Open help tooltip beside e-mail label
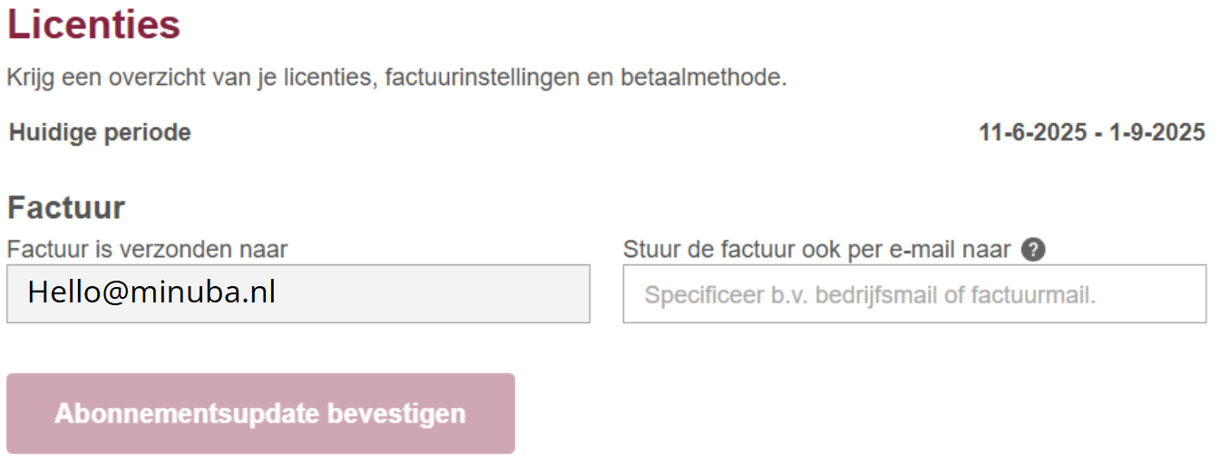Viewport: 1220px width, 460px height. click(x=1032, y=250)
